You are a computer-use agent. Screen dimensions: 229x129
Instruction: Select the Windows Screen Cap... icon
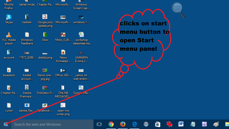[81, 5]
